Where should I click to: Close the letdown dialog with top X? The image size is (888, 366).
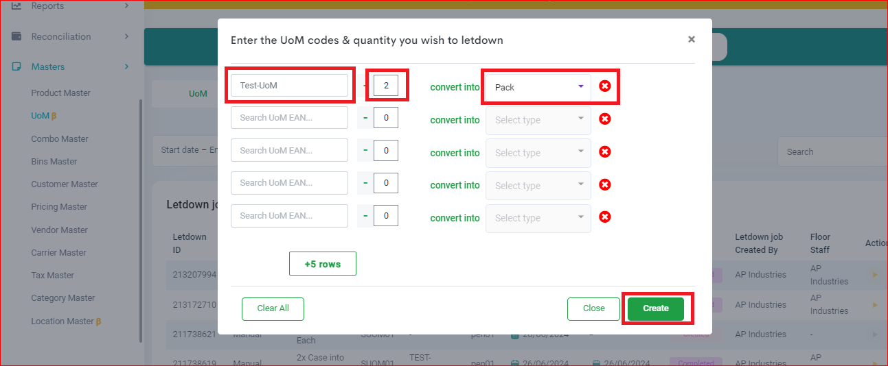692,40
